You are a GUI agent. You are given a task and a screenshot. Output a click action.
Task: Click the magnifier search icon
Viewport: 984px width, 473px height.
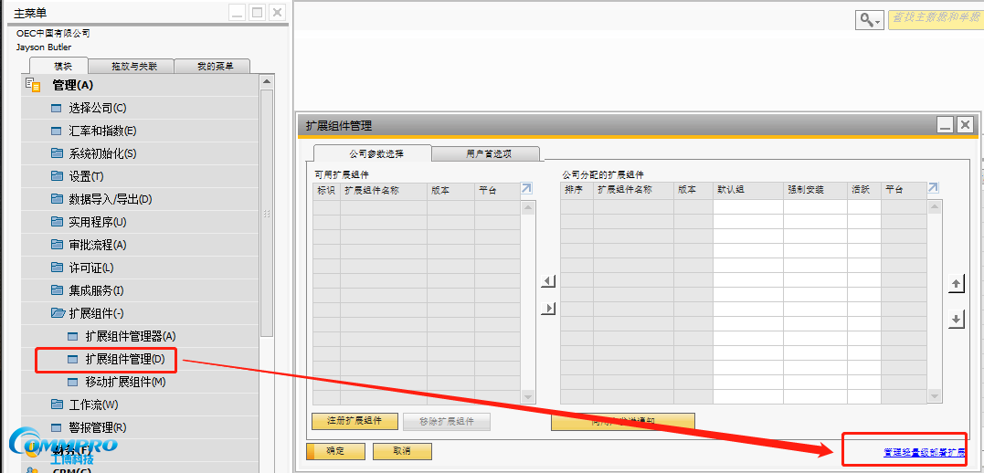866,20
